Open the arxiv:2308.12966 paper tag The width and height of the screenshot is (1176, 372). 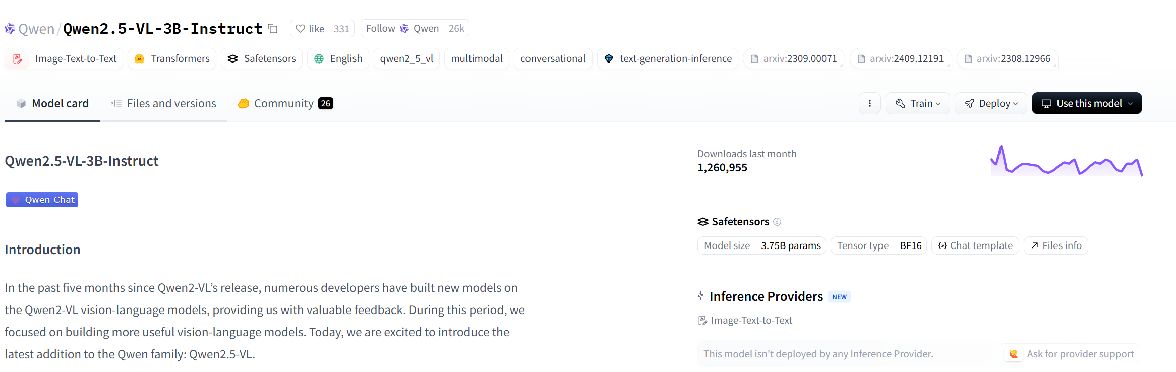(x=1008, y=58)
